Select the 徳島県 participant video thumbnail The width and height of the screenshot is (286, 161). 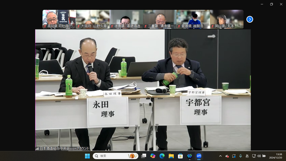126,19
